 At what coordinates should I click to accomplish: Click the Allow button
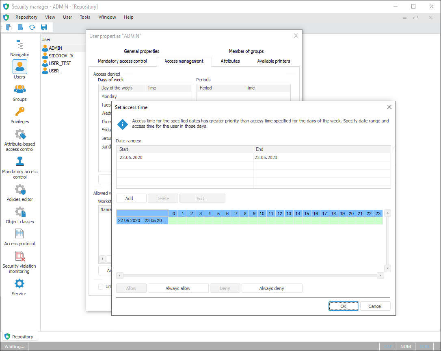click(x=131, y=288)
